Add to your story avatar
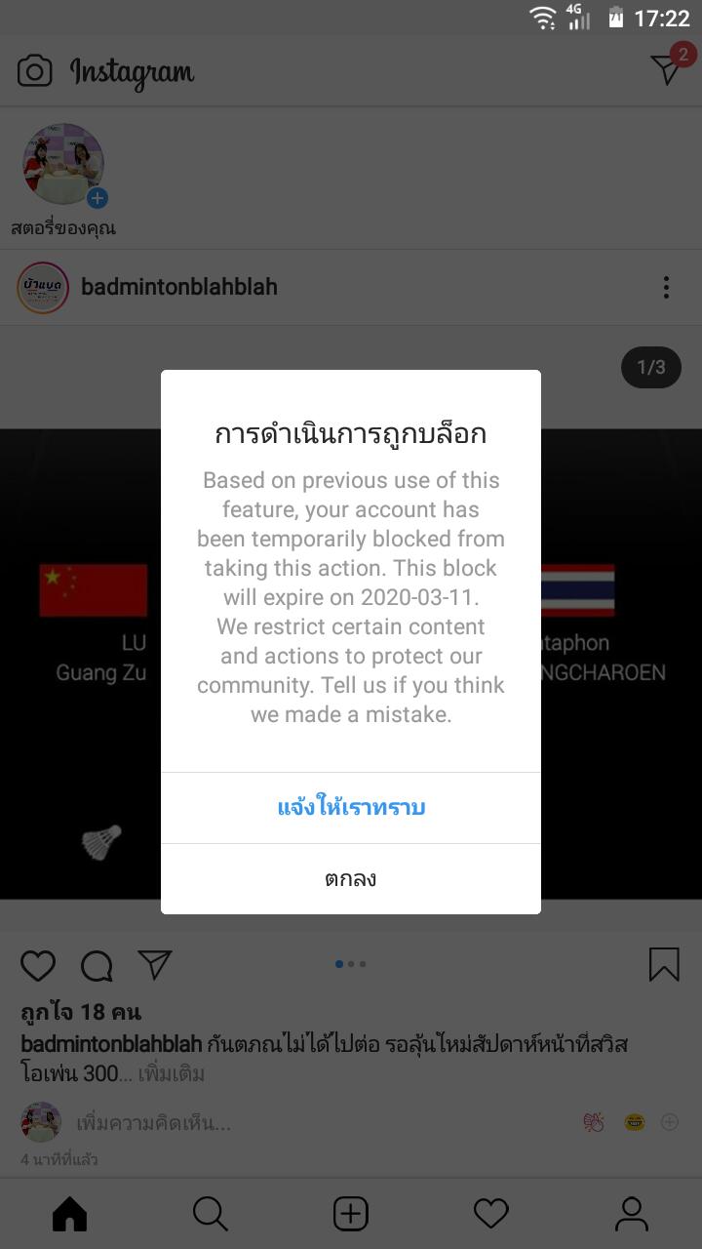Viewport: 702px width, 1249px height. coord(63,164)
